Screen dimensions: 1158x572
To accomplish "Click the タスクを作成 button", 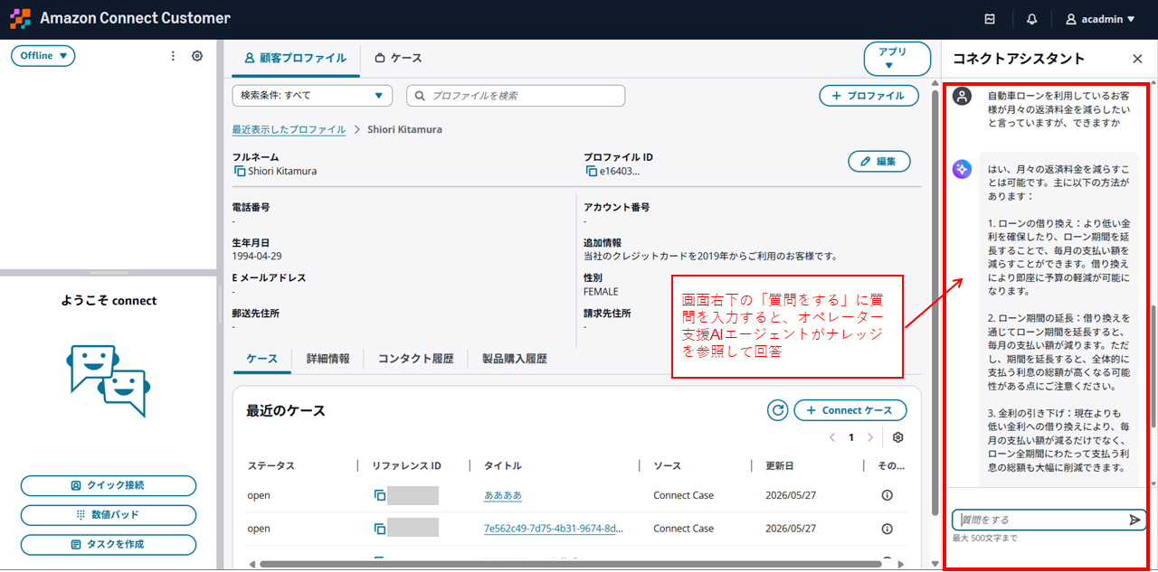I will tap(109, 545).
